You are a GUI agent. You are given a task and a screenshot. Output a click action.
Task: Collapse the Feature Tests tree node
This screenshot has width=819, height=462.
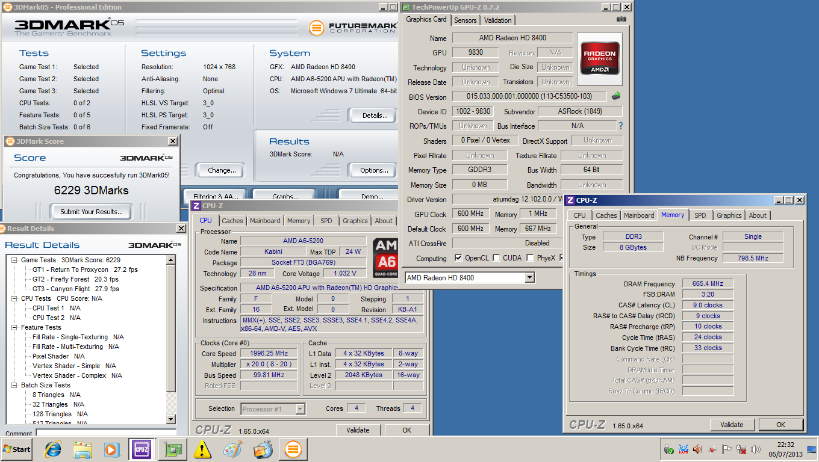(14, 327)
